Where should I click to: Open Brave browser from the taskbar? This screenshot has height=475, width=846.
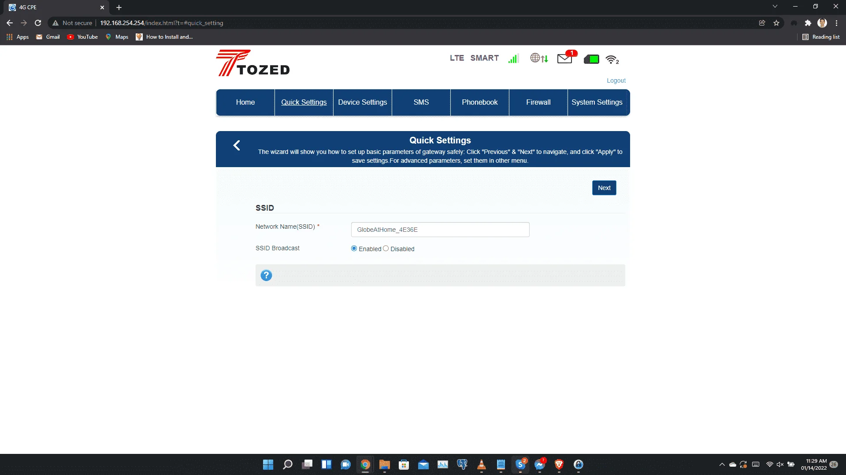[559, 464]
